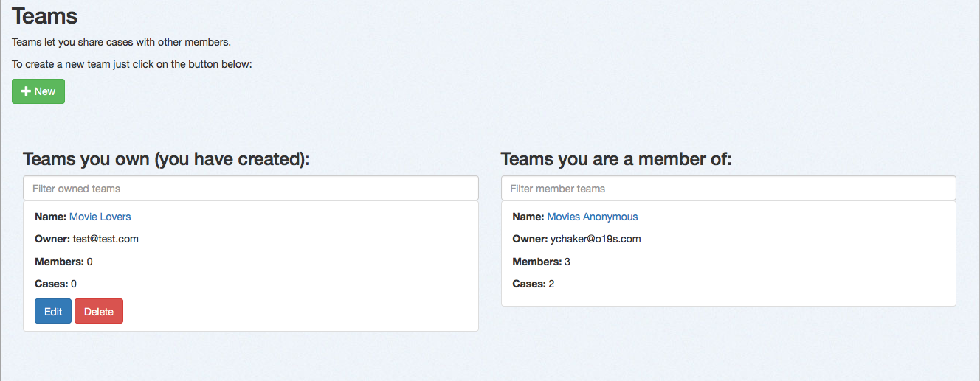Click Cases count in Movies Anonymous card

551,284
